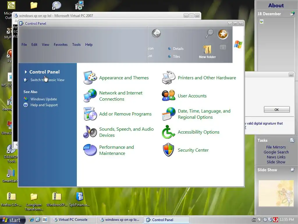298x224 pixels.
Task: Open News Links in Tasks panel
Action: [276, 157]
